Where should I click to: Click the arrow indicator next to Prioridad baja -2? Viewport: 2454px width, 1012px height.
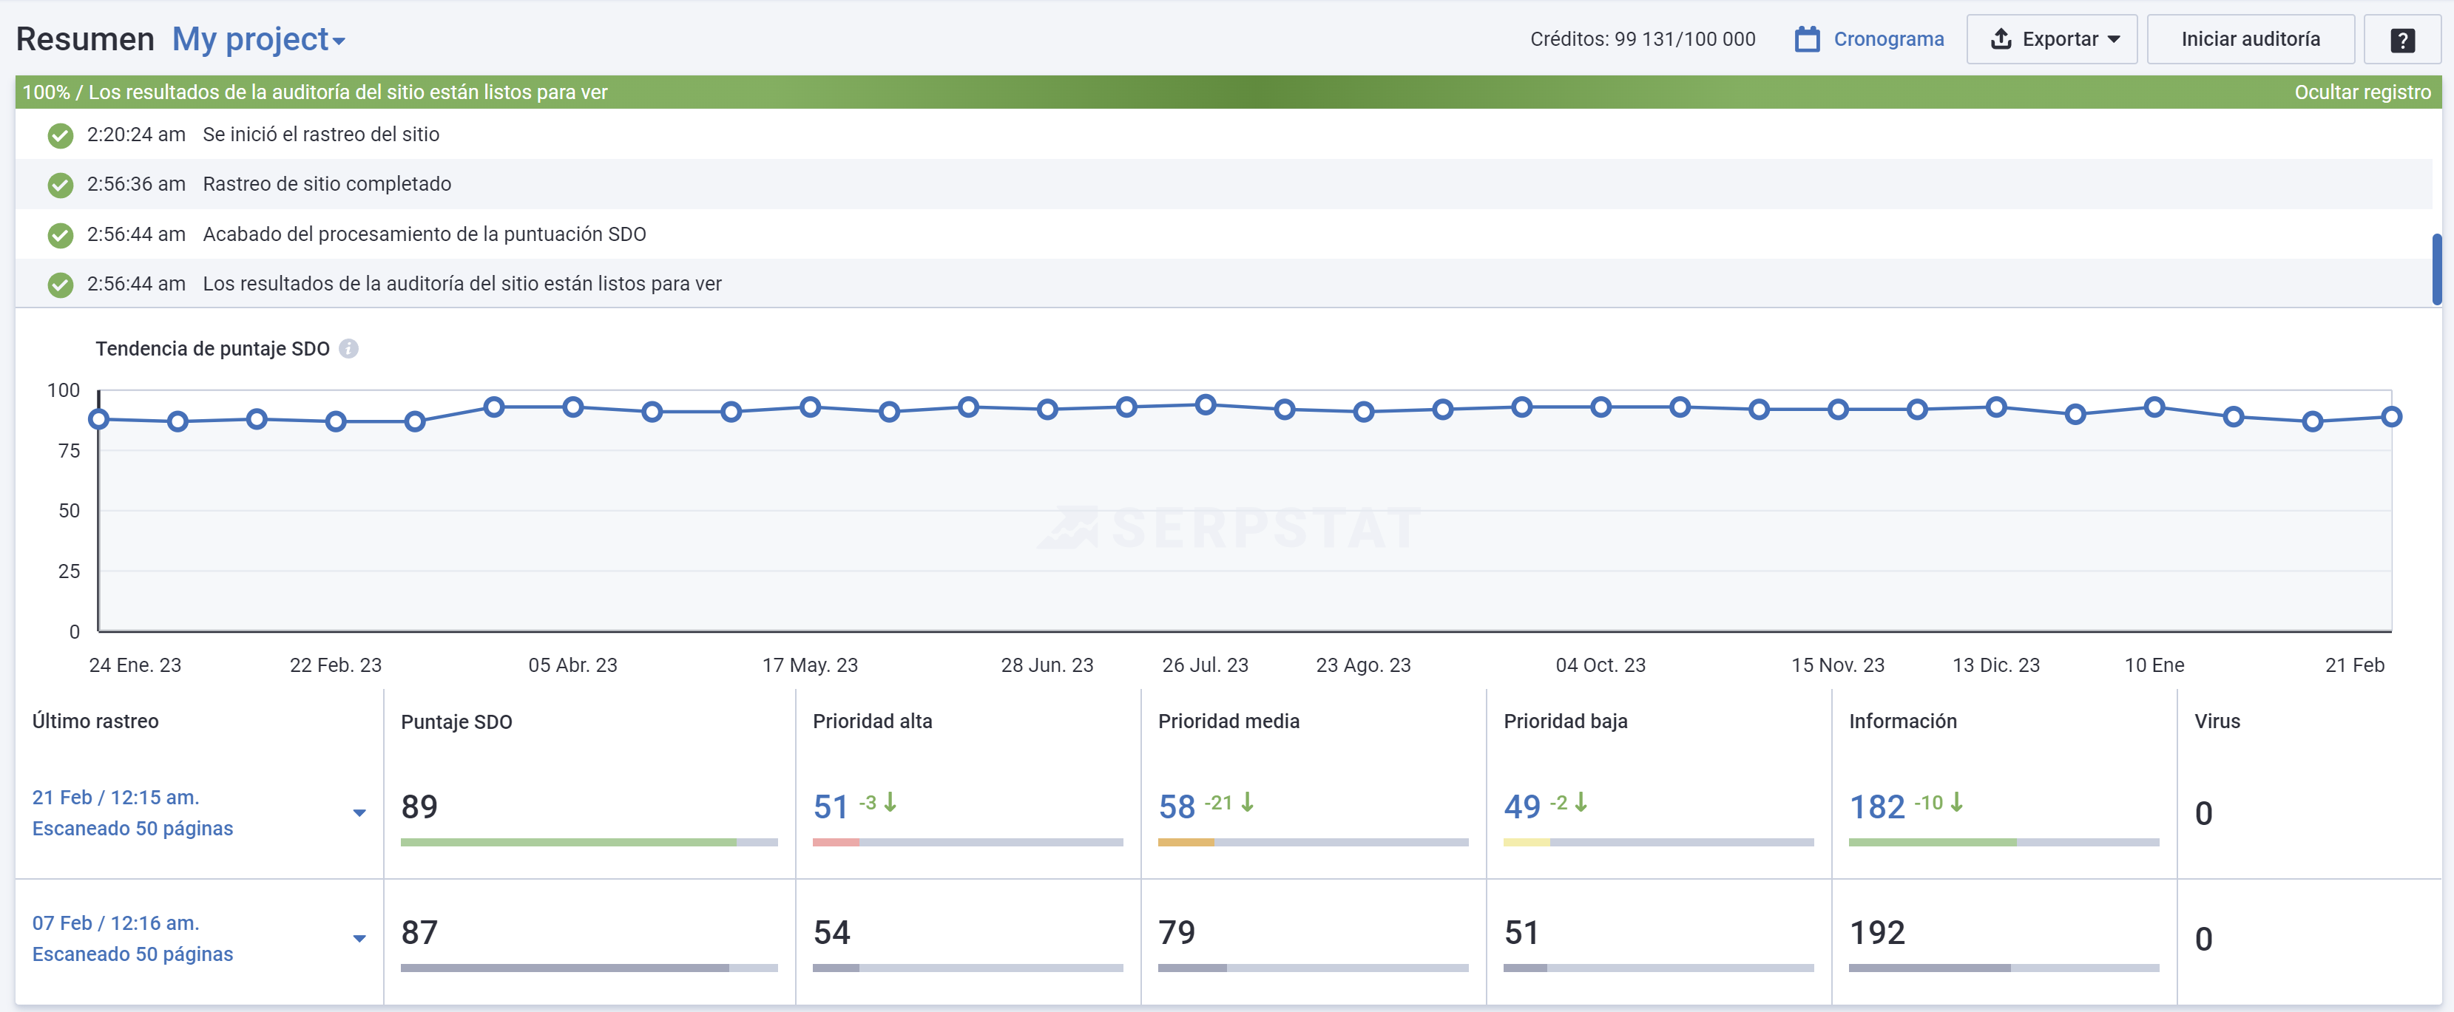(x=1580, y=804)
